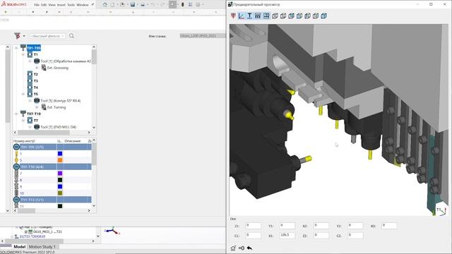Expand the Ext. Grooving node
The image size is (452, 254).
(x=36, y=68)
